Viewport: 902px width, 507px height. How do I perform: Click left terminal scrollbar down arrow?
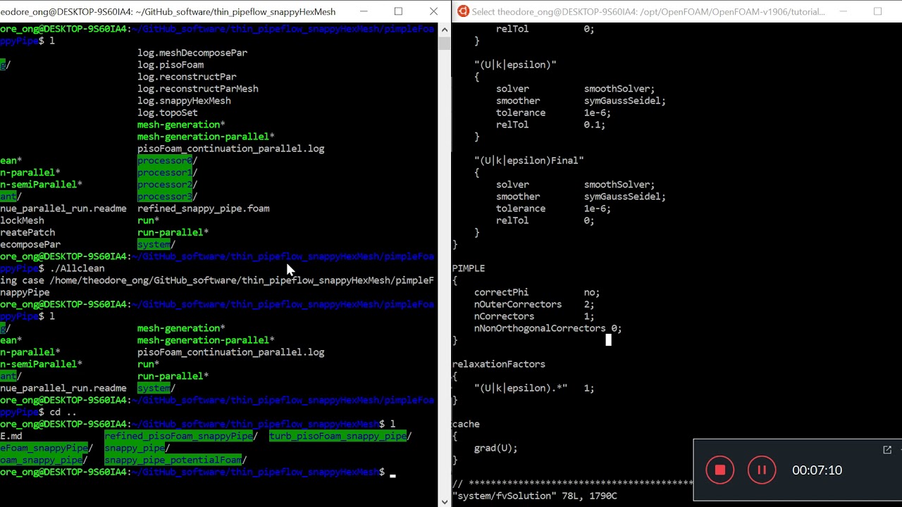click(x=444, y=501)
